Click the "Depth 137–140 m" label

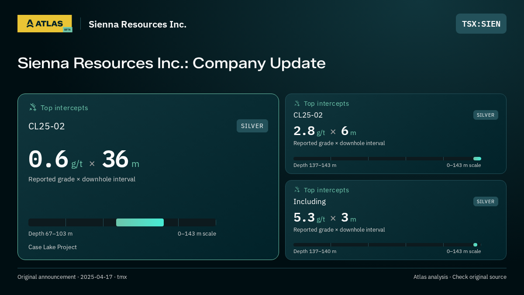tap(315, 251)
